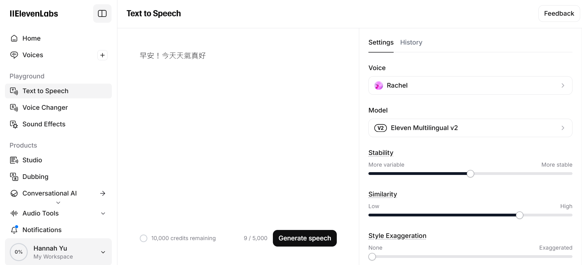The height and width of the screenshot is (265, 582).
Task: Open the Notifications bell
Action: pyautogui.click(x=14, y=230)
